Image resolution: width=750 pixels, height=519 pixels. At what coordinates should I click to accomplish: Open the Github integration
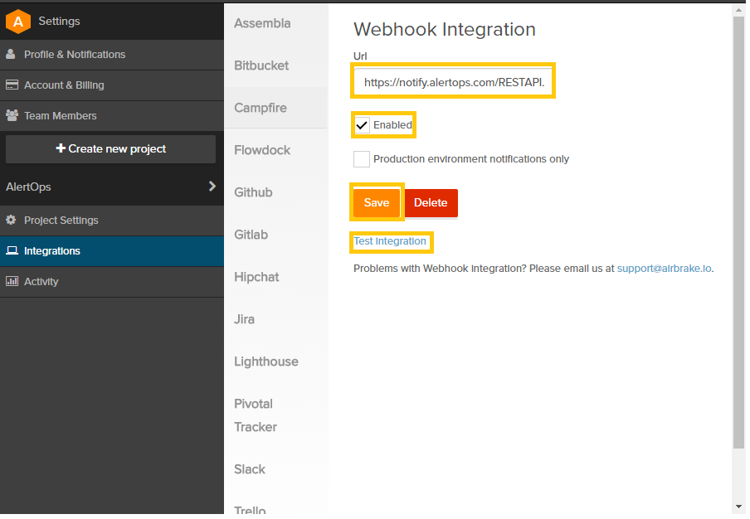pyautogui.click(x=252, y=192)
